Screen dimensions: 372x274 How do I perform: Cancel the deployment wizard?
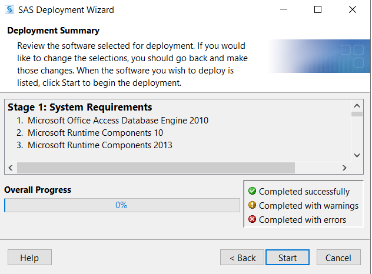(x=338, y=258)
